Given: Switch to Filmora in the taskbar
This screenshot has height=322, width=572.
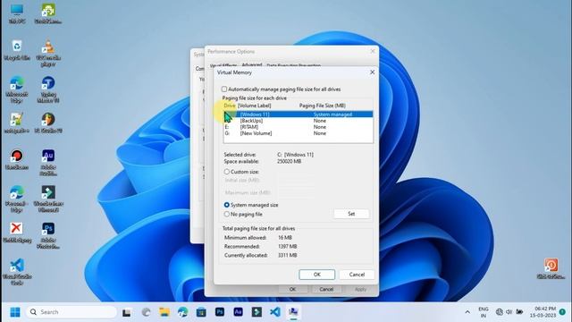Looking at the screenshot, I should tap(257, 312).
